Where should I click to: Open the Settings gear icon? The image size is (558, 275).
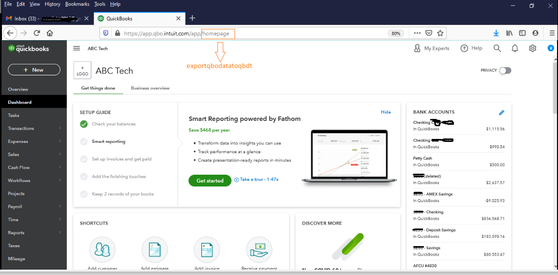(532, 48)
